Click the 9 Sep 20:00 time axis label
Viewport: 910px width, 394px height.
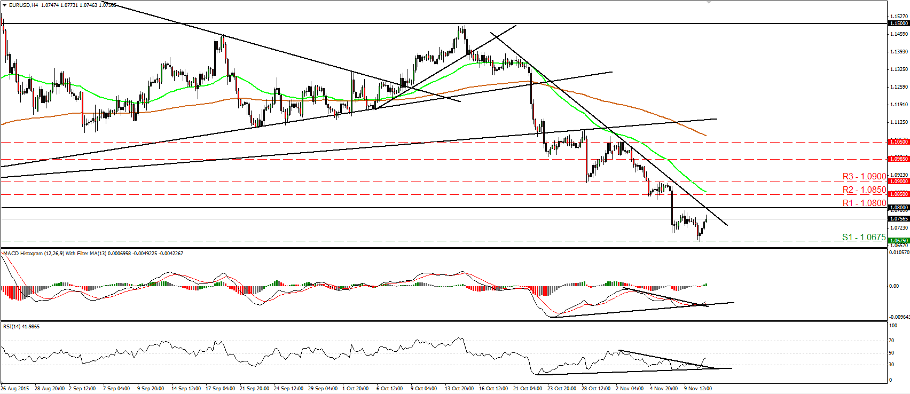[x=151, y=388]
